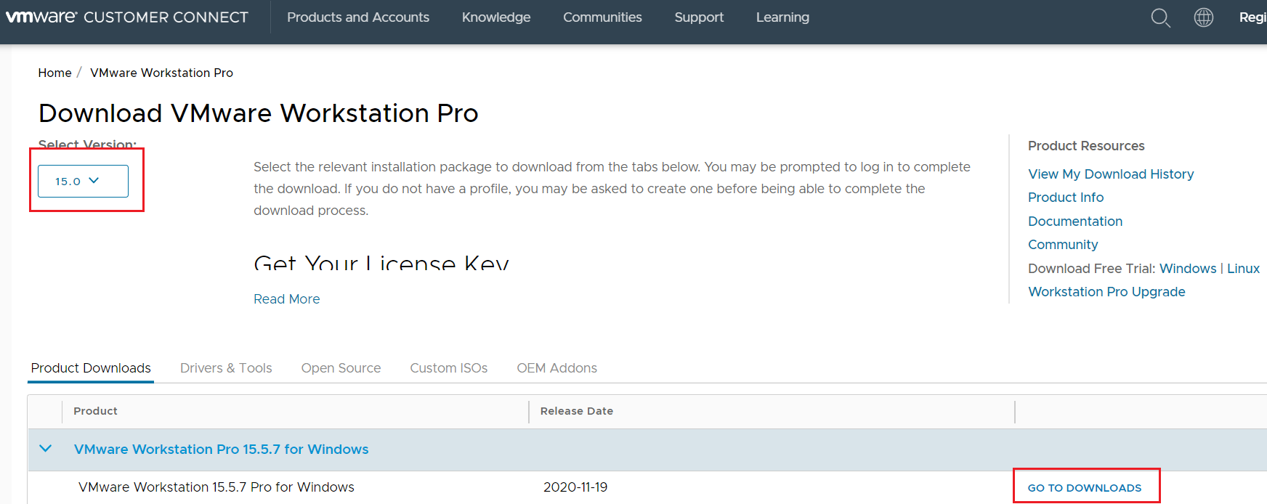Screen dimensions: 1267x504
Task: Open the Support menu
Action: pos(699,17)
